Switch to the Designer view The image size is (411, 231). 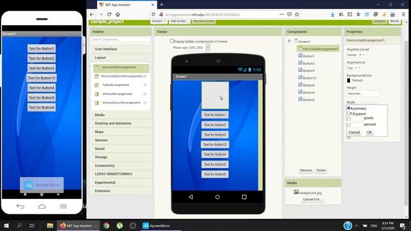pyautogui.click(x=380, y=21)
